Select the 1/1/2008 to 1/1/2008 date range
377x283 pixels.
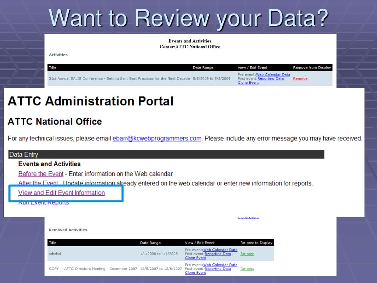point(159,254)
